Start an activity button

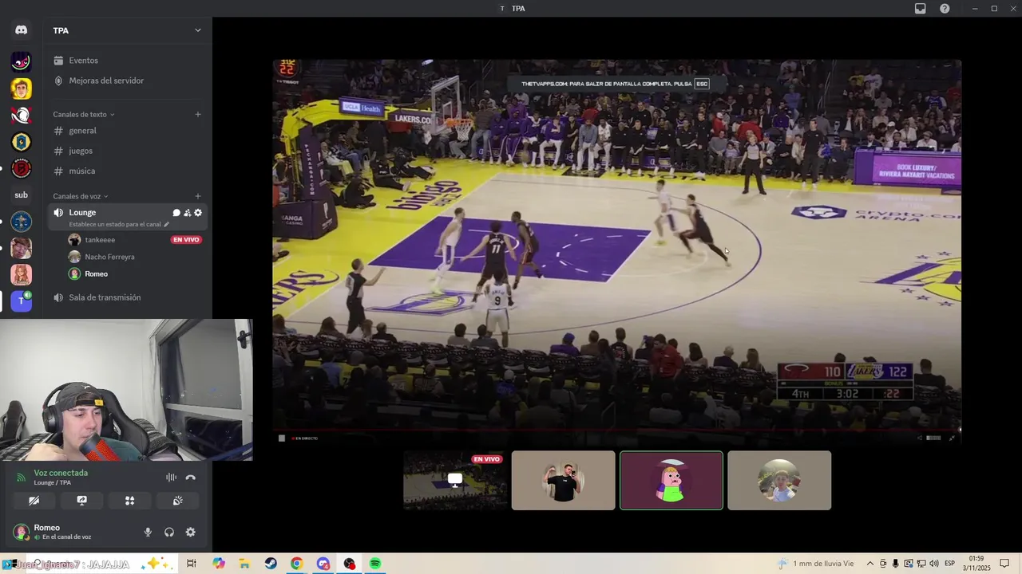point(129,501)
